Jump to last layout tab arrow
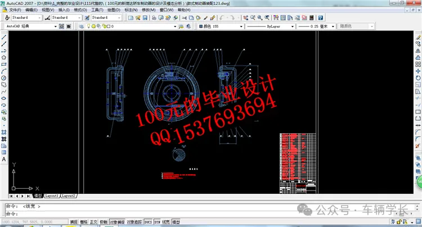The image size is (422, 227). pos(28,196)
